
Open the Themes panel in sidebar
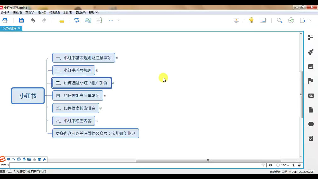(311, 95)
